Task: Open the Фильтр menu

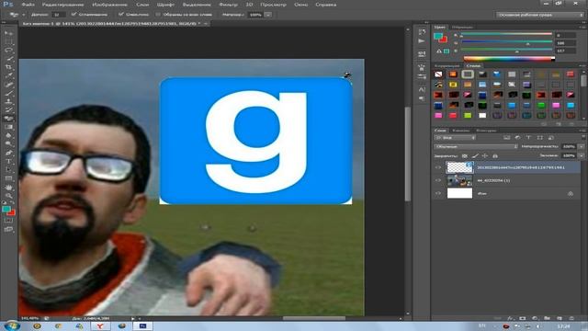Action: (x=228, y=5)
